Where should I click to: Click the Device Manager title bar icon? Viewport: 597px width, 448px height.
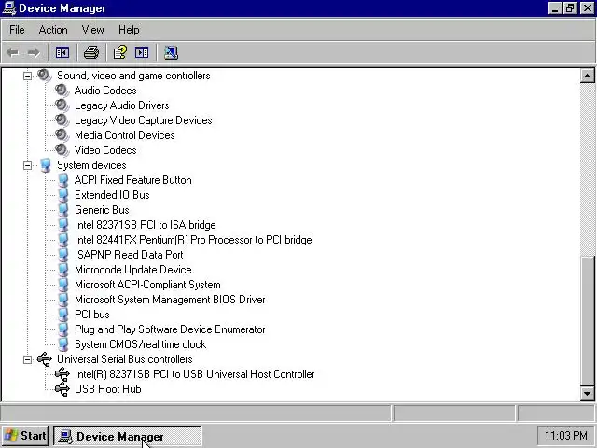pyautogui.click(x=9, y=8)
